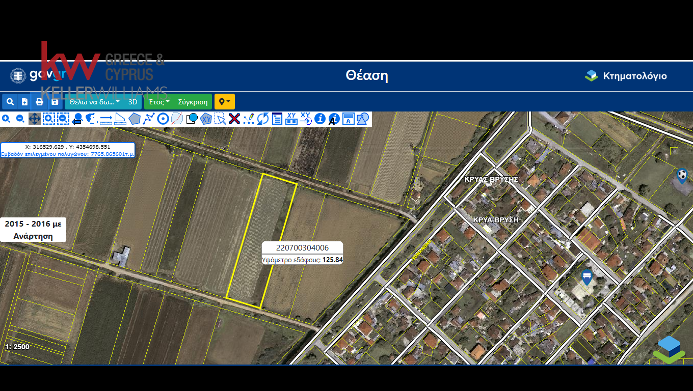Image resolution: width=693 pixels, height=391 pixels.
Task: Click the upload file icon
Action: pos(24,102)
